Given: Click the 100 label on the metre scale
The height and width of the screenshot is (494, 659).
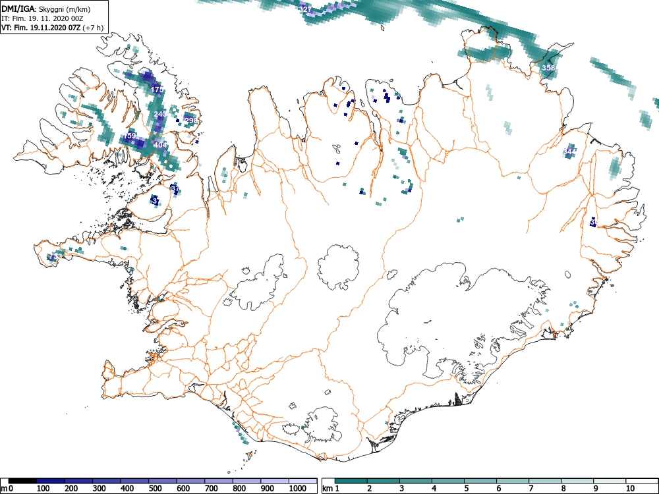Looking at the screenshot, I should [43, 489].
